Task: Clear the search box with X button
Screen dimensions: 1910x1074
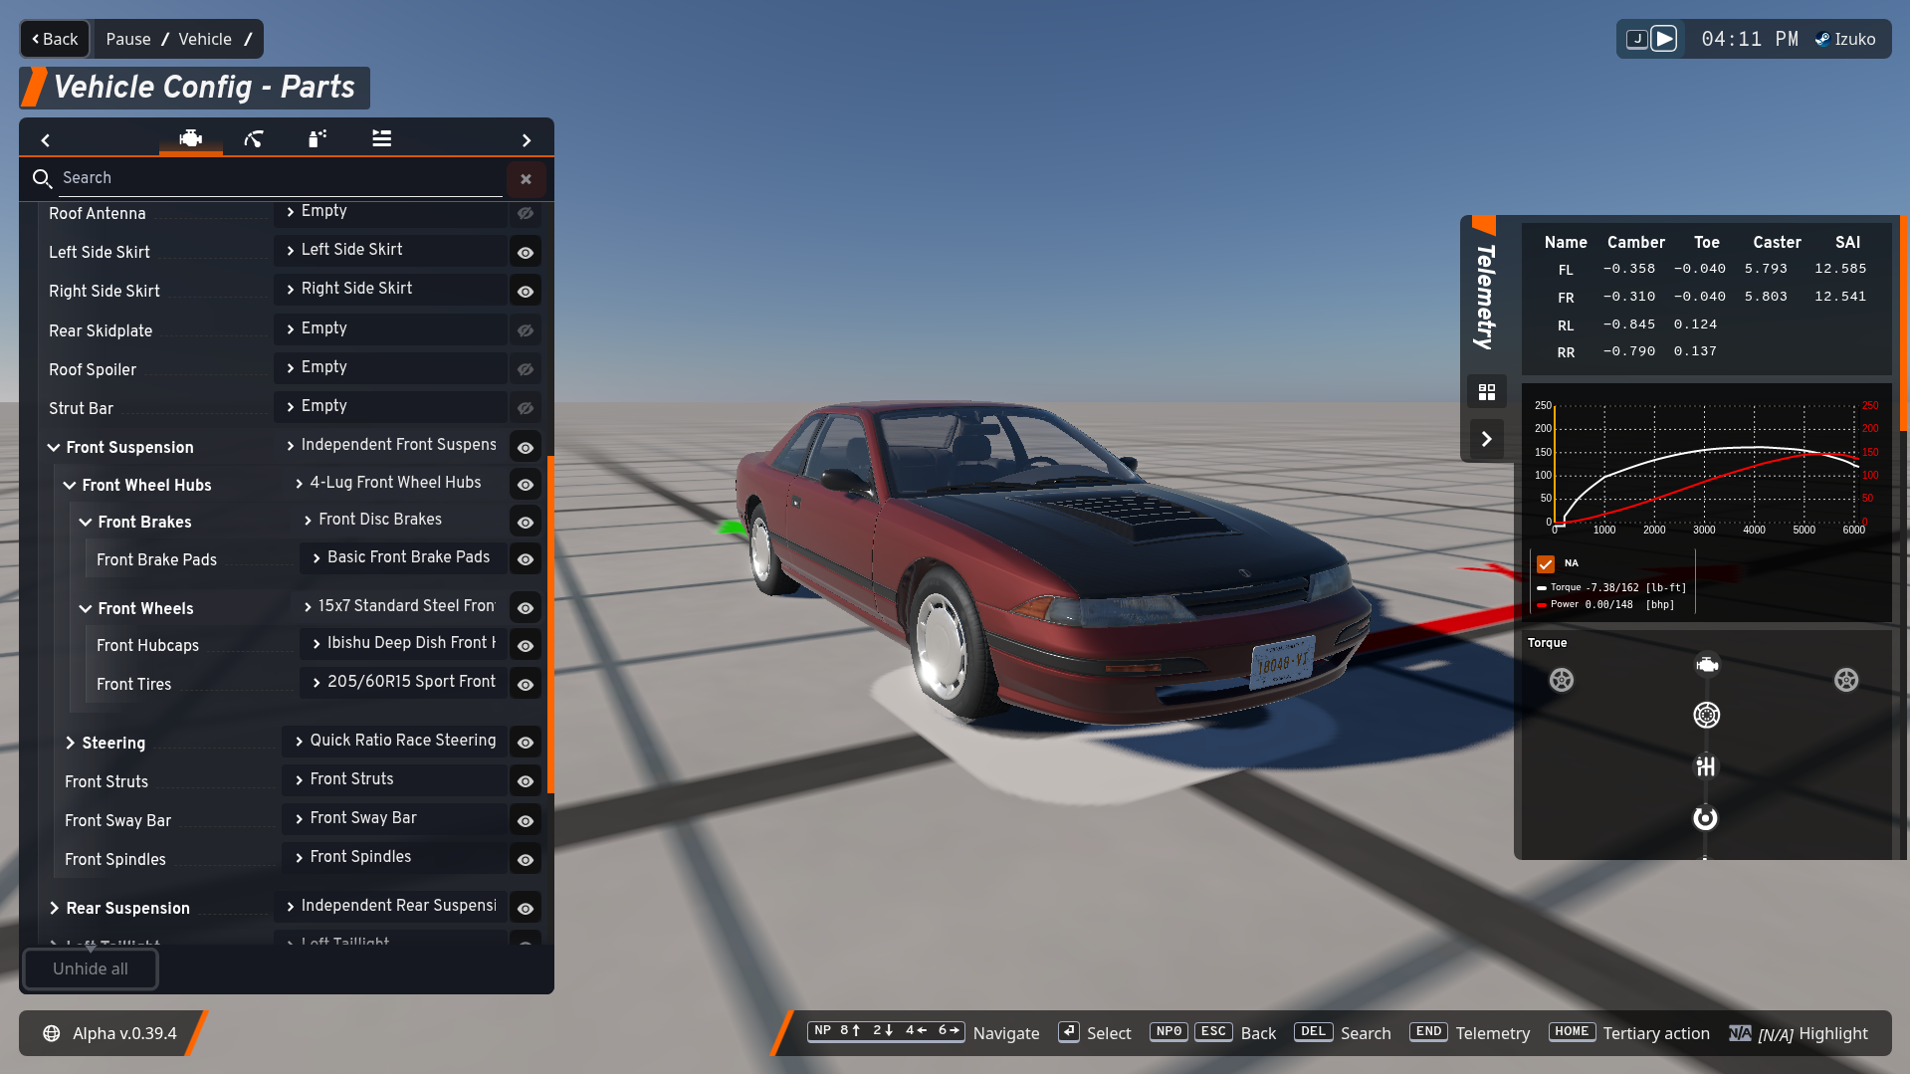Action: pos(526,179)
